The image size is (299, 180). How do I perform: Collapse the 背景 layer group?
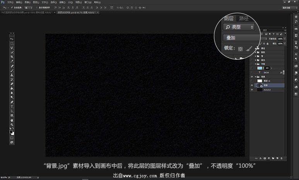pos(256,77)
